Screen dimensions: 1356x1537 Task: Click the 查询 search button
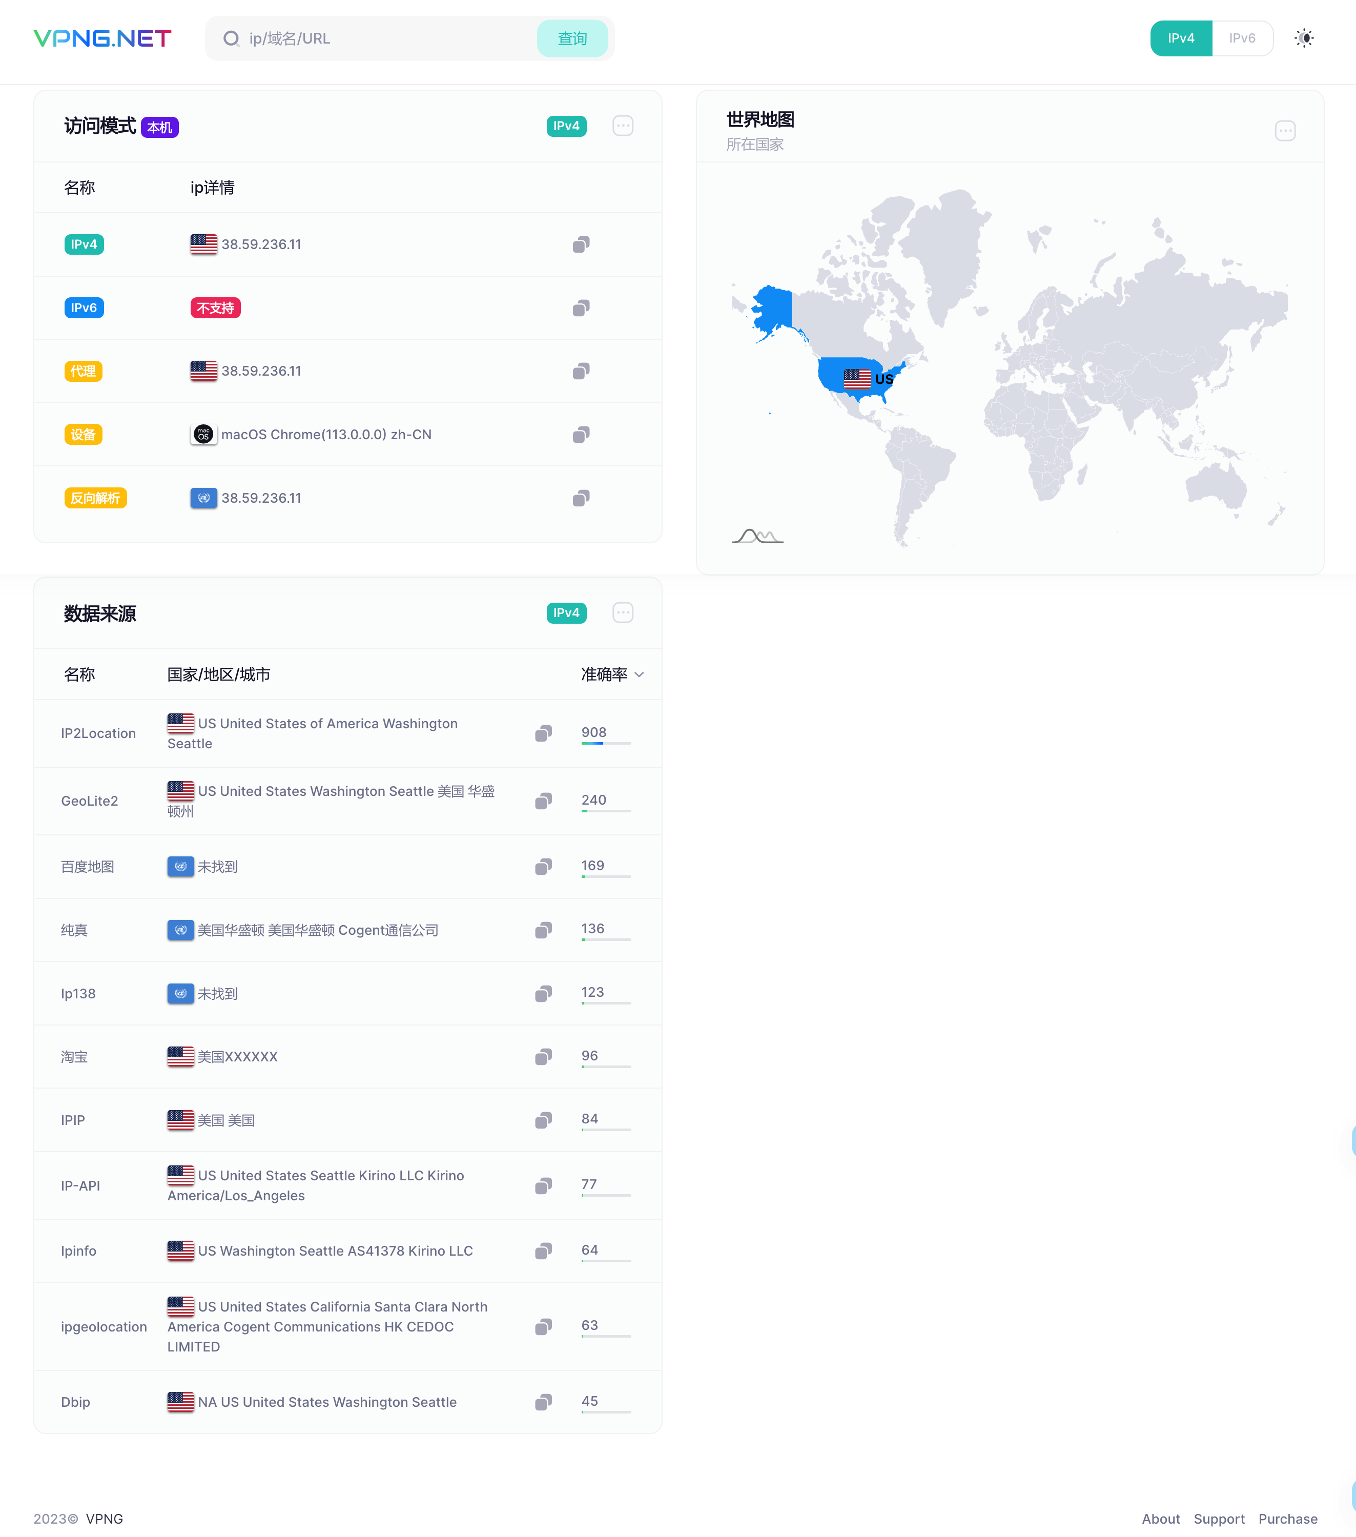click(572, 38)
